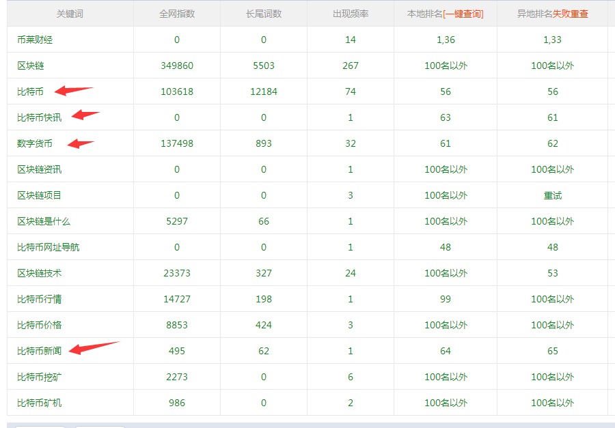
Task: Click the 区块链技术 keyword
Action: (x=39, y=273)
